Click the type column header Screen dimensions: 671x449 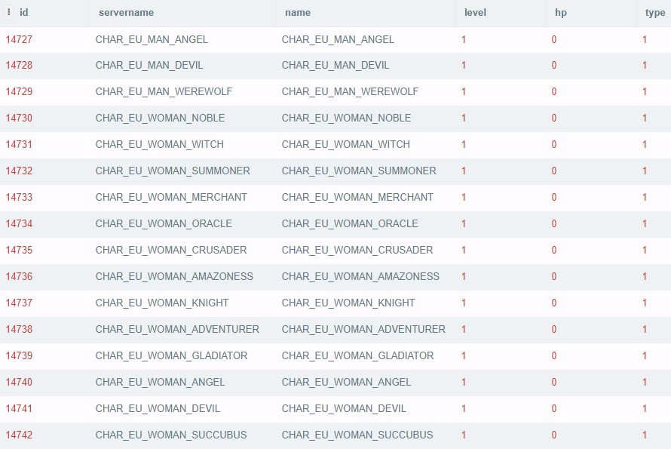[x=654, y=13]
